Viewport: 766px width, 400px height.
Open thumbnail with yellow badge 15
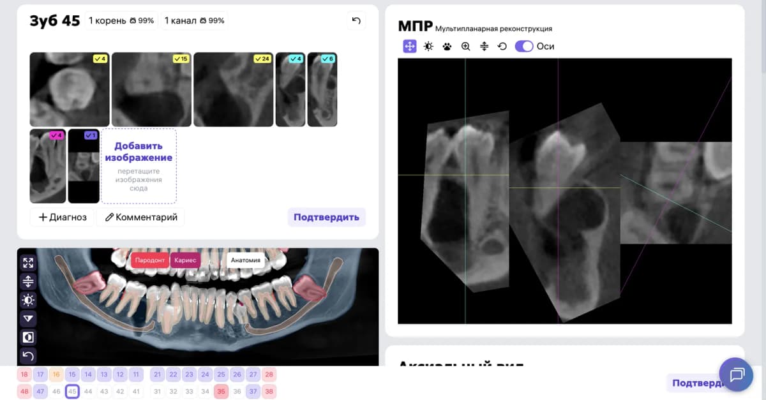click(151, 89)
